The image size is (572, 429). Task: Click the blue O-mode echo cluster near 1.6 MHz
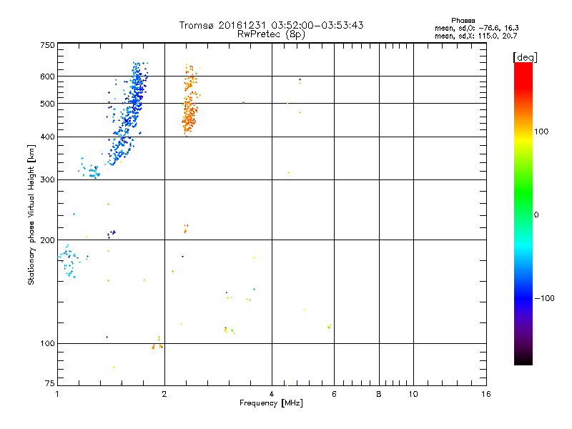pyautogui.click(x=129, y=113)
